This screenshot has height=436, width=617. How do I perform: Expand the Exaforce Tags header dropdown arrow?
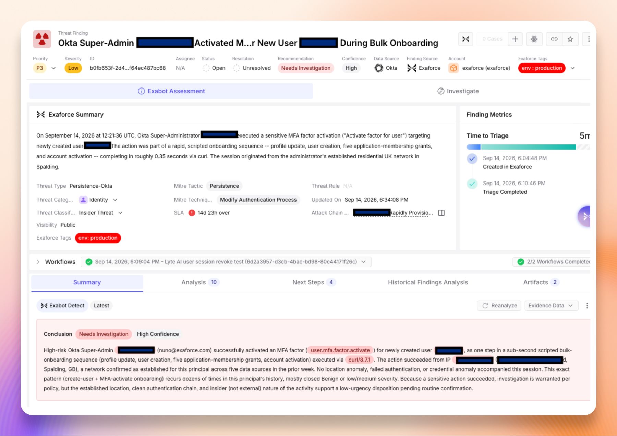(573, 68)
